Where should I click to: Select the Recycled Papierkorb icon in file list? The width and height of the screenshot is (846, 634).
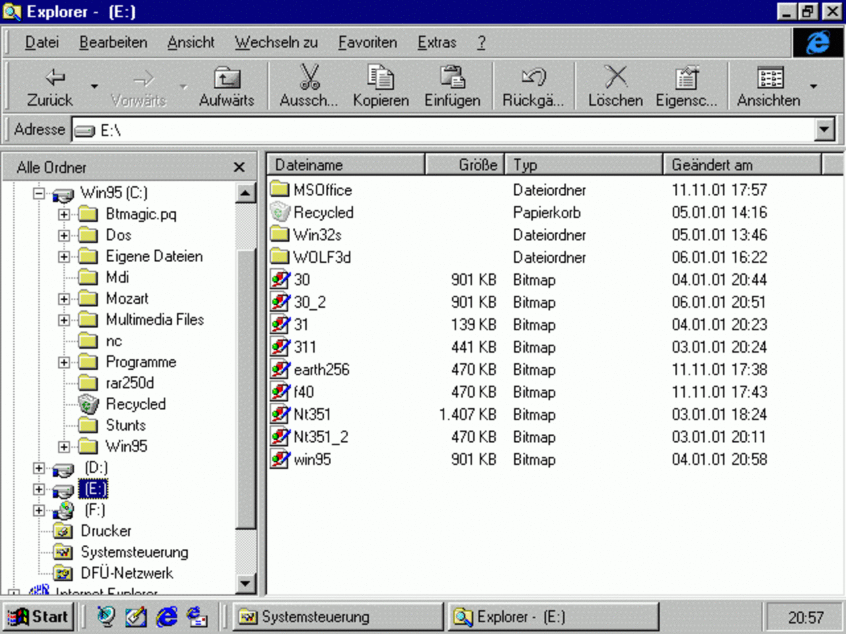point(280,212)
